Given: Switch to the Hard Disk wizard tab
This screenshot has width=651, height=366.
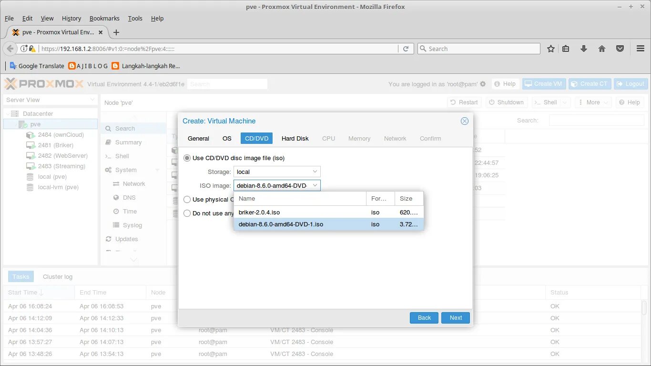Looking at the screenshot, I should click(x=295, y=139).
